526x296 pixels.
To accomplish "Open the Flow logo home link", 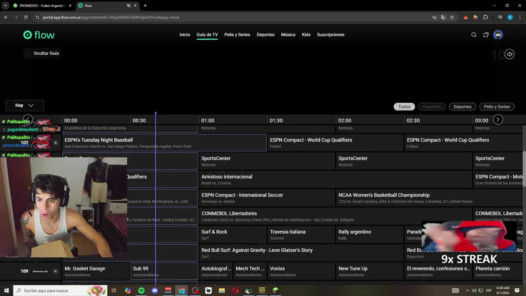I will click(39, 35).
